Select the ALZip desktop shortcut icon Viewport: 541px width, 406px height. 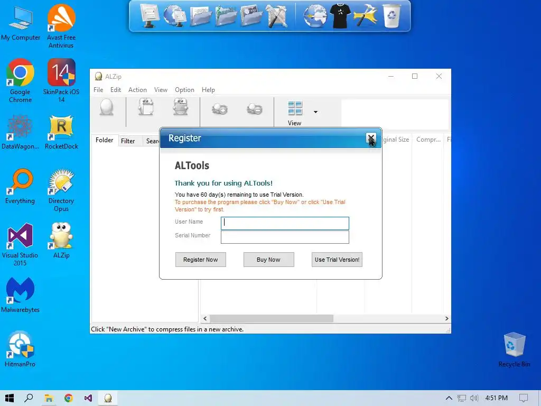(61, 241)
